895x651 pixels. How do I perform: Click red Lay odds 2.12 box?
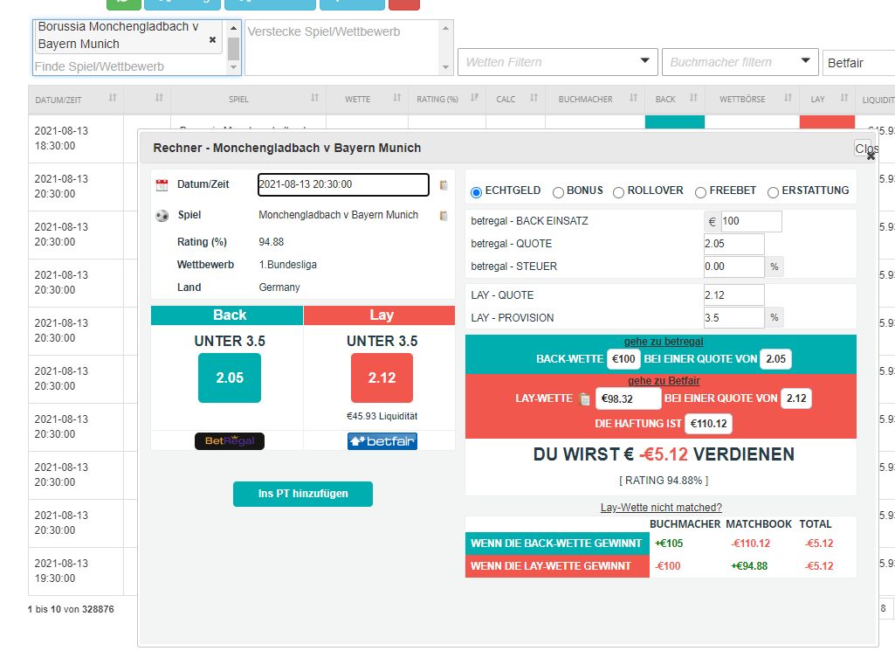382,378
